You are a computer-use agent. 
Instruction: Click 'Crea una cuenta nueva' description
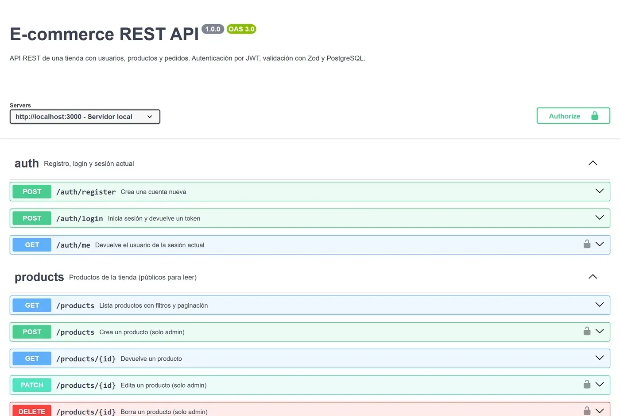coord(153,192)
